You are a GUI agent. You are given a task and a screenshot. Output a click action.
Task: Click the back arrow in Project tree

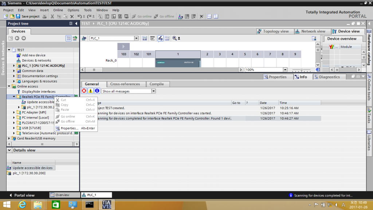17,38
